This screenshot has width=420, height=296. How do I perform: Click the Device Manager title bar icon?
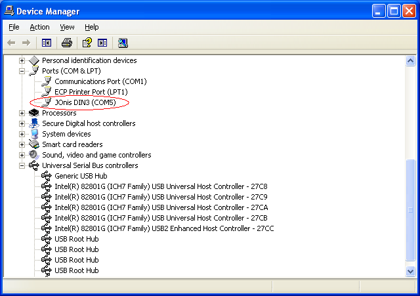tap(9, 11)
